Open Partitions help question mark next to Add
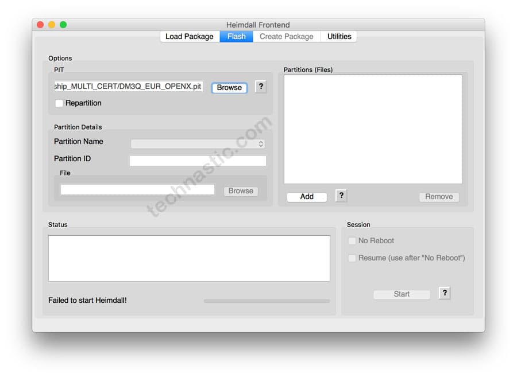The height and width of the screenshot is (378, 517). tap(341, 196)
